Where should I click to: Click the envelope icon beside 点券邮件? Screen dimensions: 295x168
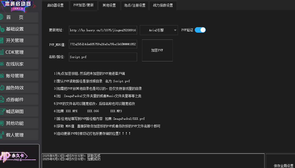2,99
